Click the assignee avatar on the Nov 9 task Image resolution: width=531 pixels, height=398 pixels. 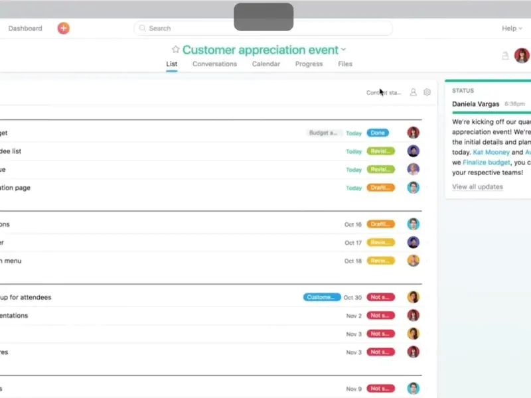point(414,389)
